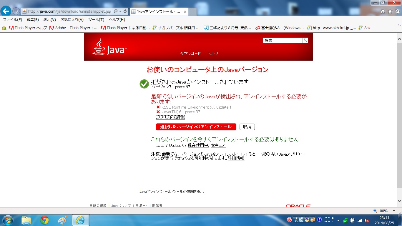Open the 表示(V) menu
This screenshot has height=226, width=402.
coord(49,20)
